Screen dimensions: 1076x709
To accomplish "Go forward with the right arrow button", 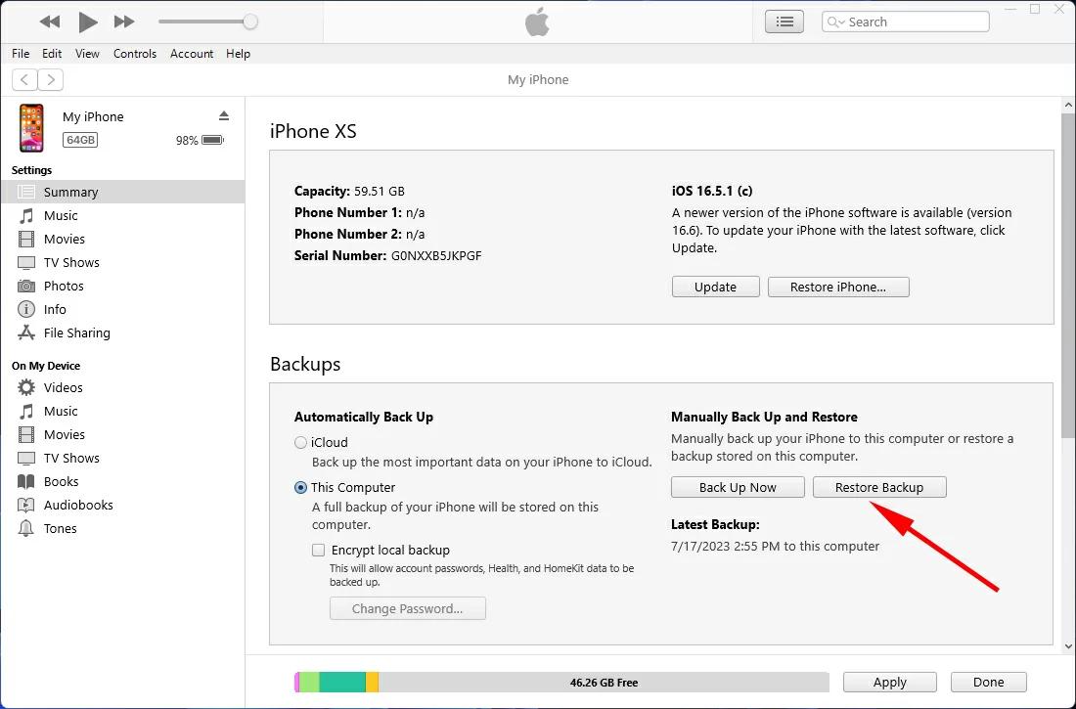I will coord(51,79).
